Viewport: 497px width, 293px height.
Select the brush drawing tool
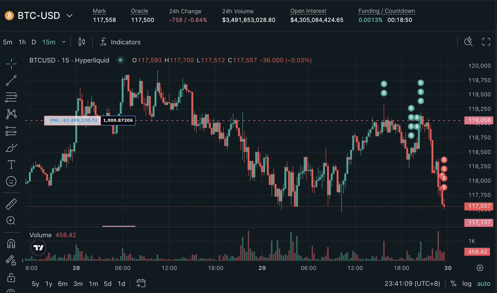[x=11, y=148]
